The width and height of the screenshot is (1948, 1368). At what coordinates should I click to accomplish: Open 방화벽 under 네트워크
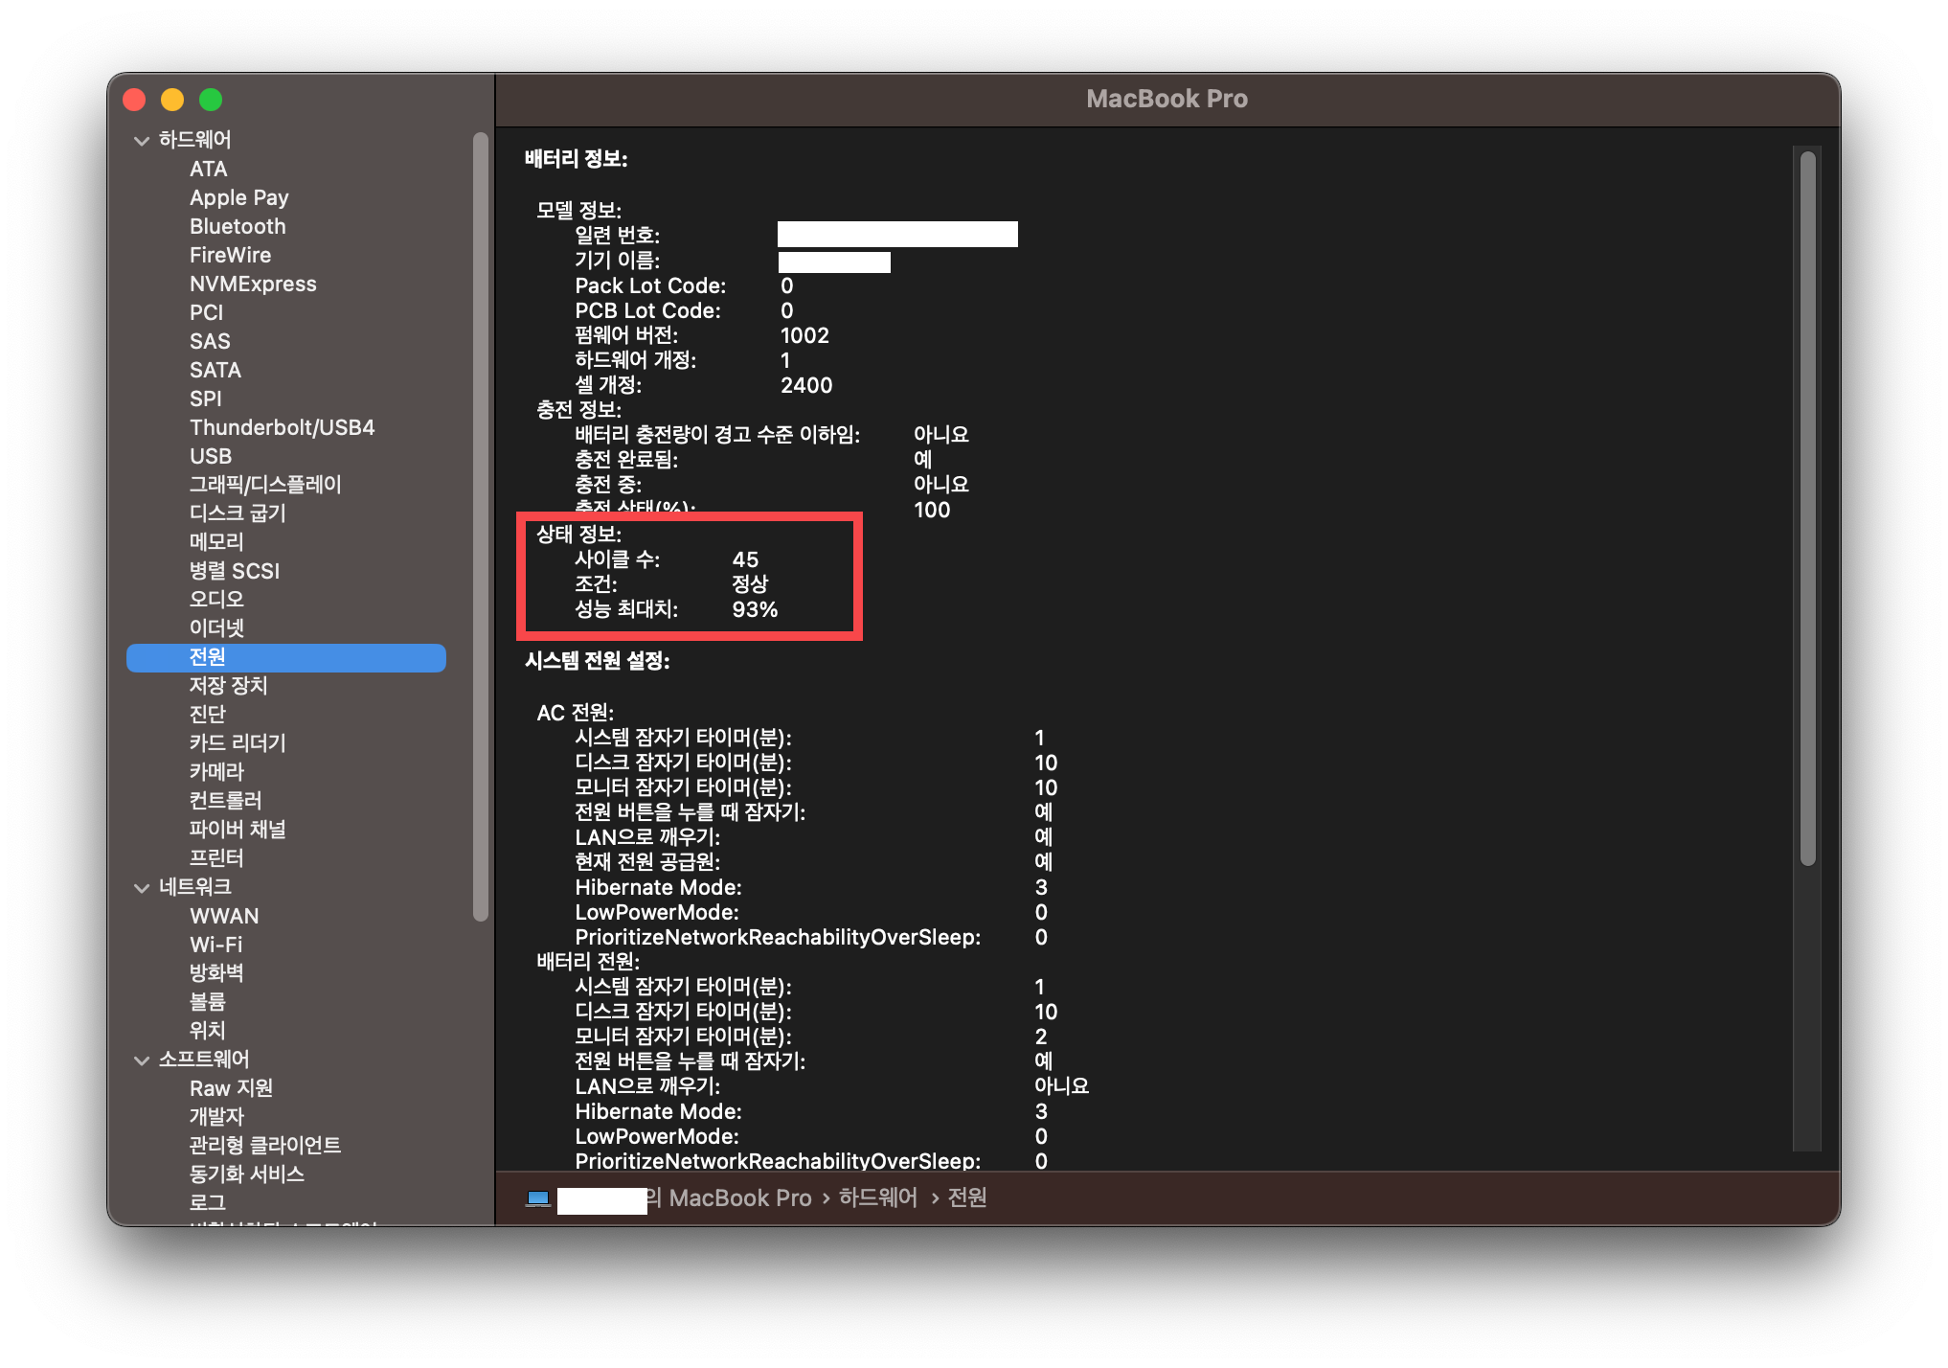pos(216,973)
